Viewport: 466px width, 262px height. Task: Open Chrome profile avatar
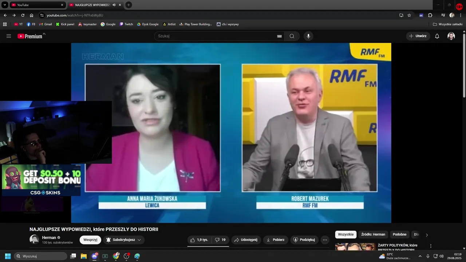tap(452, 15)
